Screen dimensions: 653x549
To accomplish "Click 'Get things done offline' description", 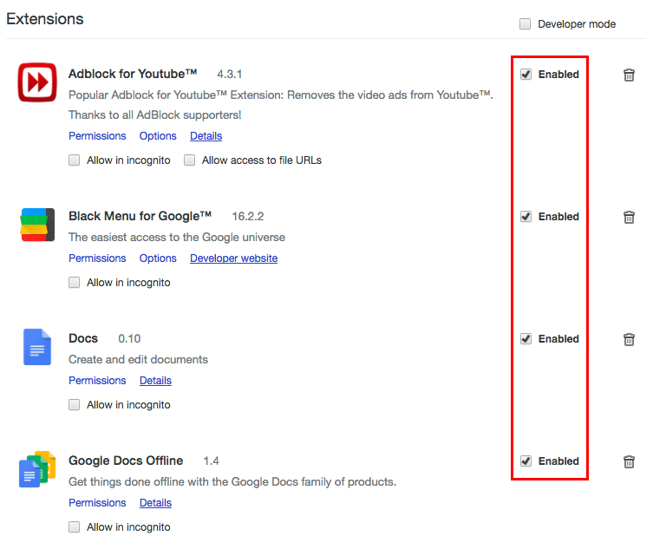I will [232, 482].
